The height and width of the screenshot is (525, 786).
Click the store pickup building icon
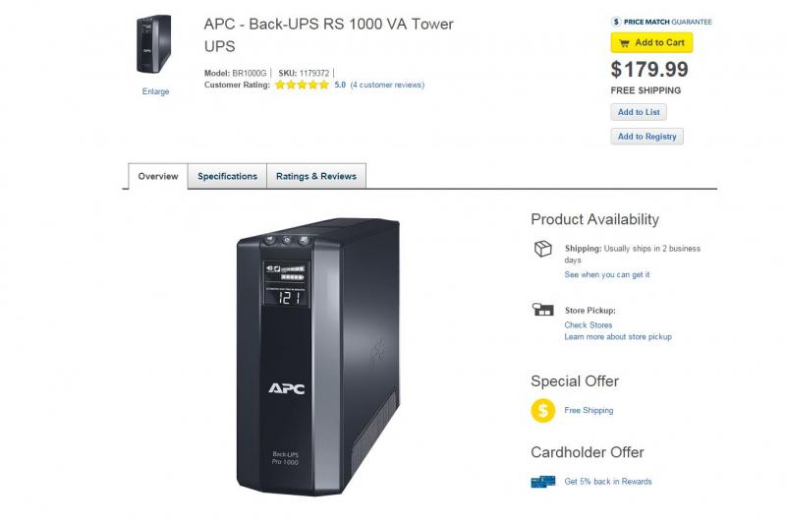[x=543, y=309]
